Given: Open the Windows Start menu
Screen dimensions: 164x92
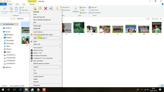Looking at the screenshot, I should coord(3,90).
